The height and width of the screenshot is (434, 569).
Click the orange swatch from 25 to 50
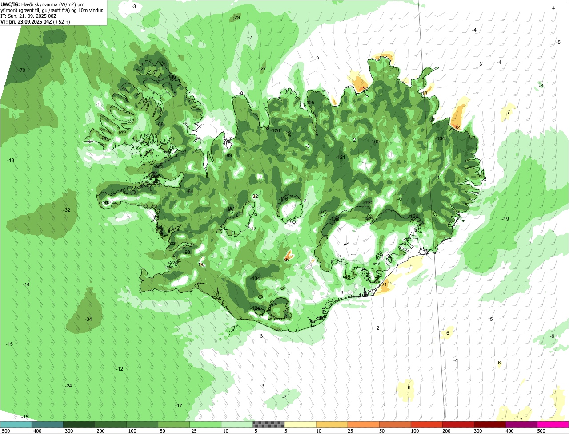pyautogui.click(x=363, y=424)
